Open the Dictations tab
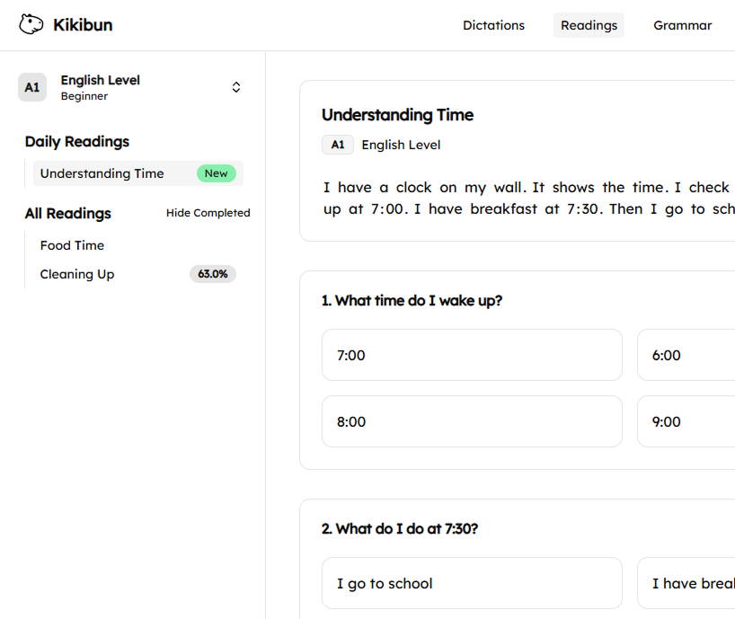735x619 pixels. click(493, 25)
